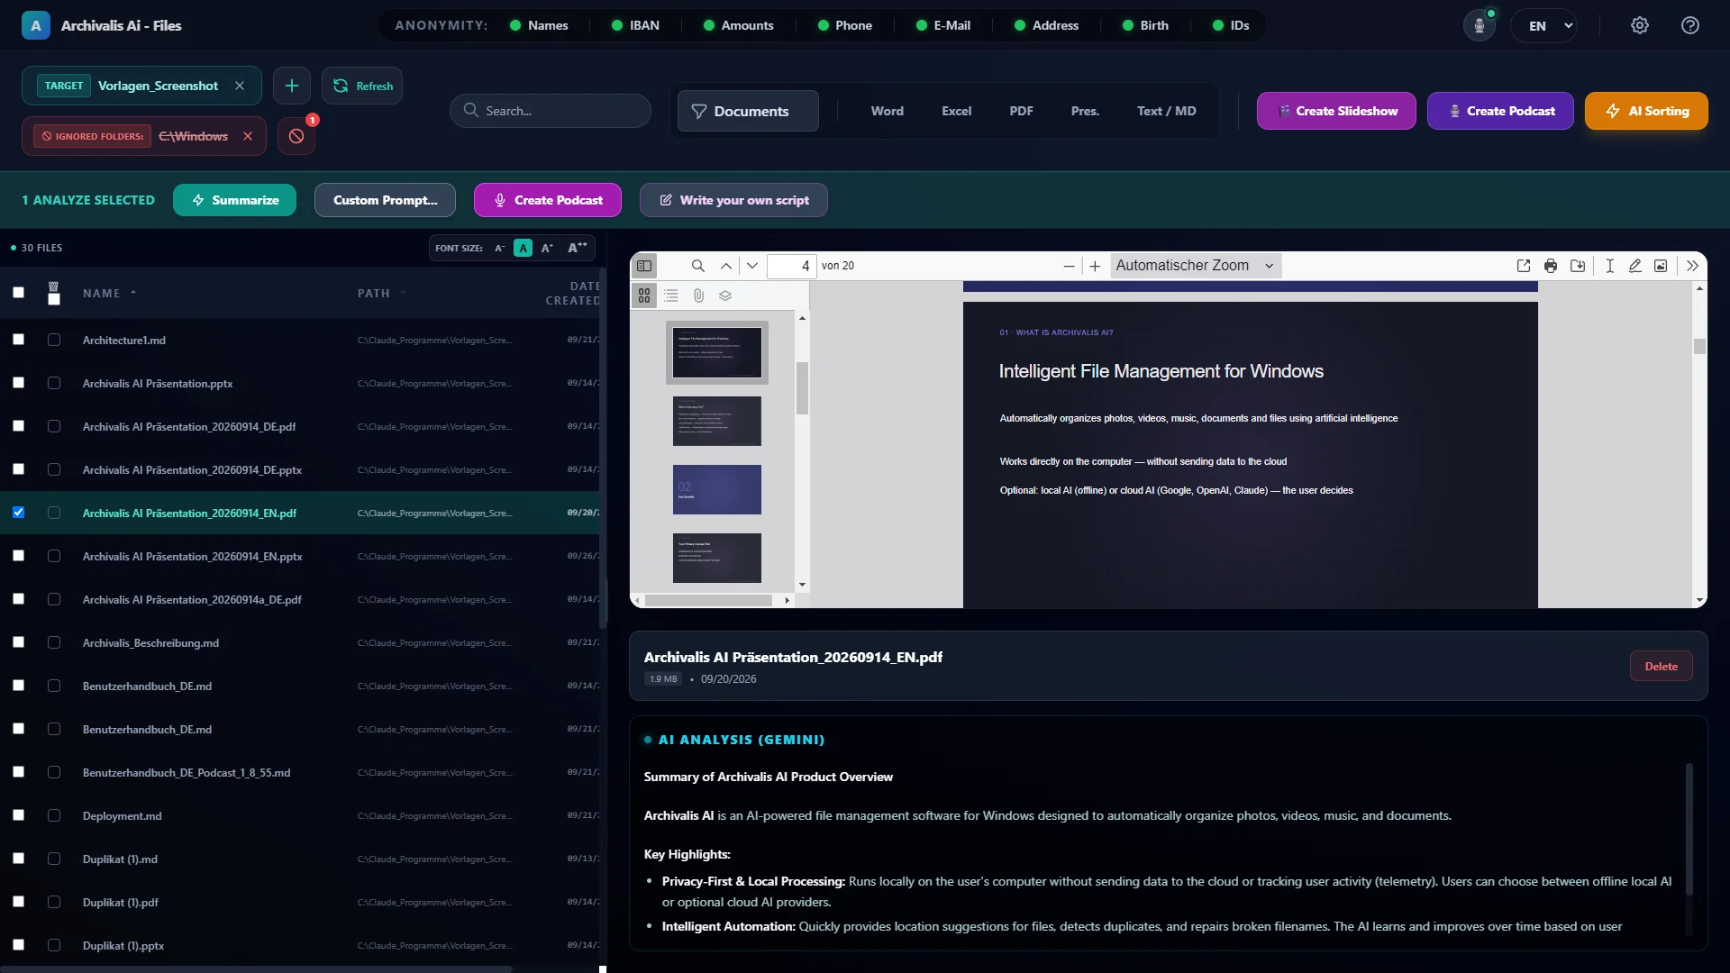Sort file list by Path column
The width and height of the screenshot is (1730, 973).
pos(381,293)
